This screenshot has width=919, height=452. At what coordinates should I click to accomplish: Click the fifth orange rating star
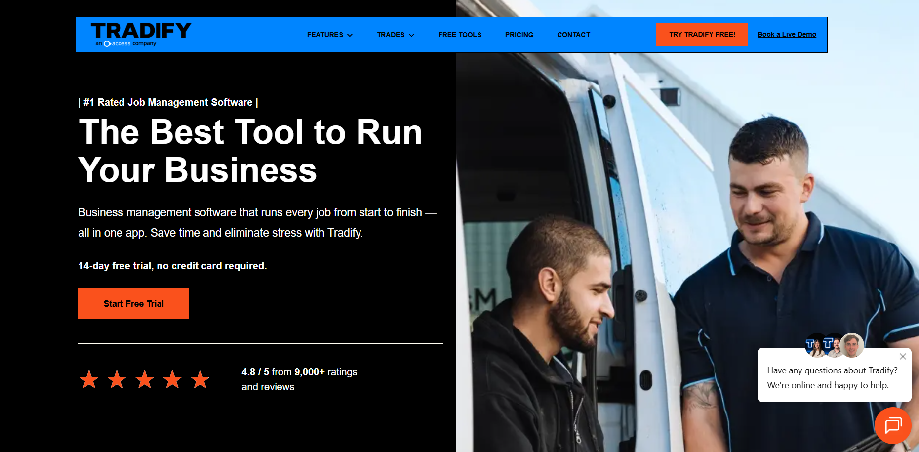[x=200, y=379]
